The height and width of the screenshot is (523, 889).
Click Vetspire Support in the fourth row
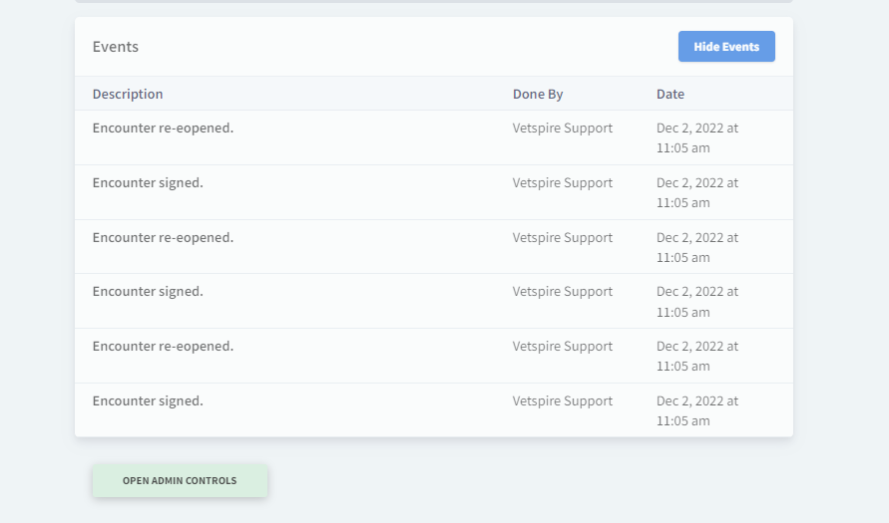[563, 292]
